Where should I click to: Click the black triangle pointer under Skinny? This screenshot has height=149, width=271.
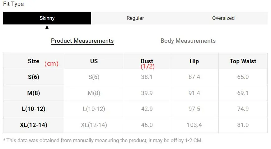pos(47,27)
